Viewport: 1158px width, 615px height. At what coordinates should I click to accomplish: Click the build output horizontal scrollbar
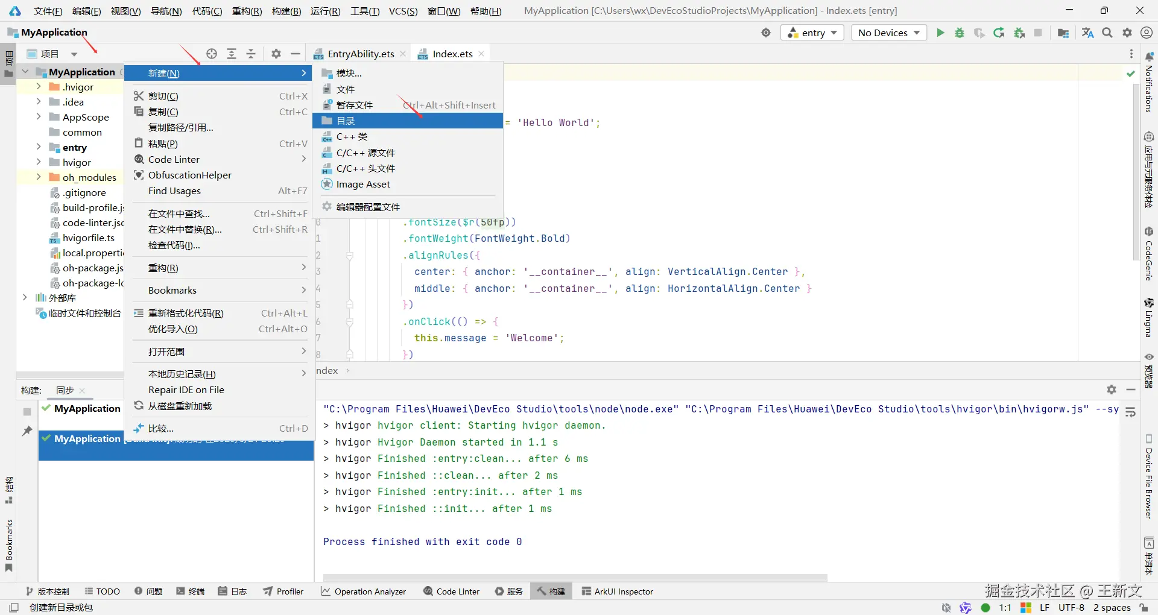[x=575, y=578]
